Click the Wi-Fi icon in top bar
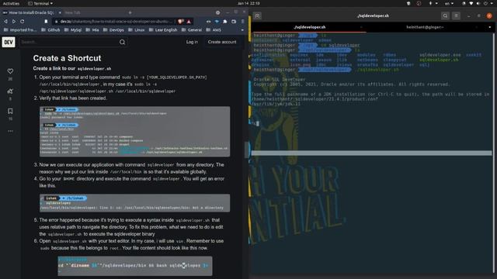 [x=471, y=3]
